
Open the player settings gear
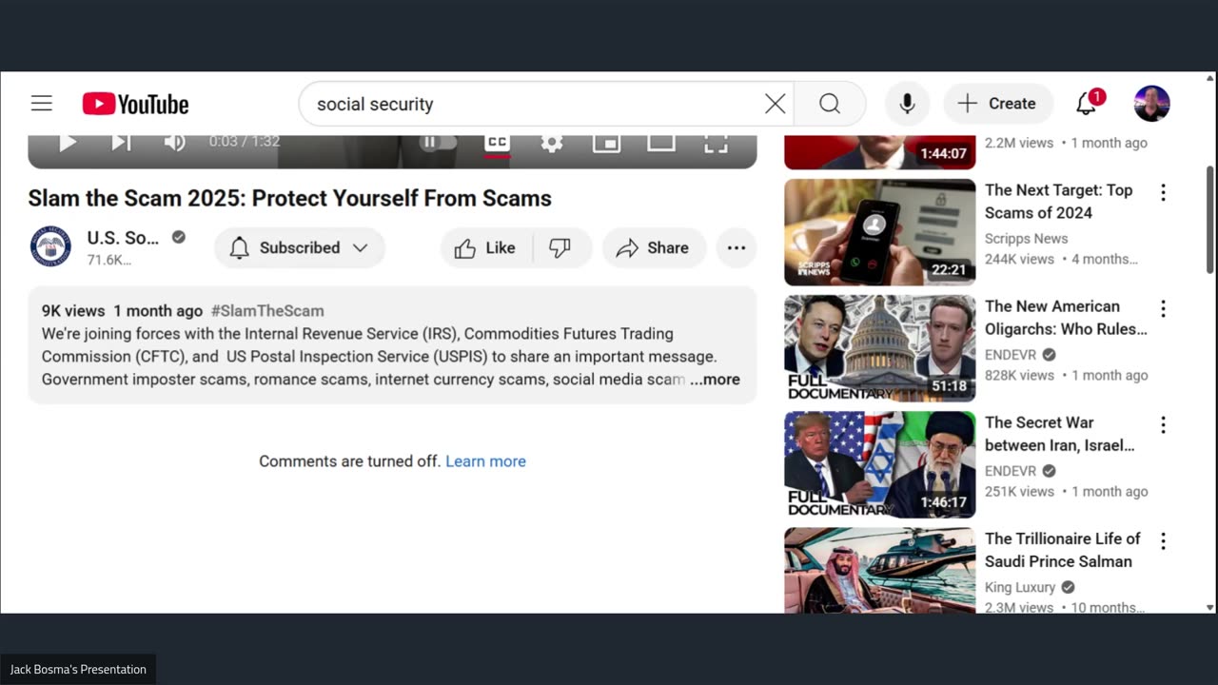click(551, 143)
